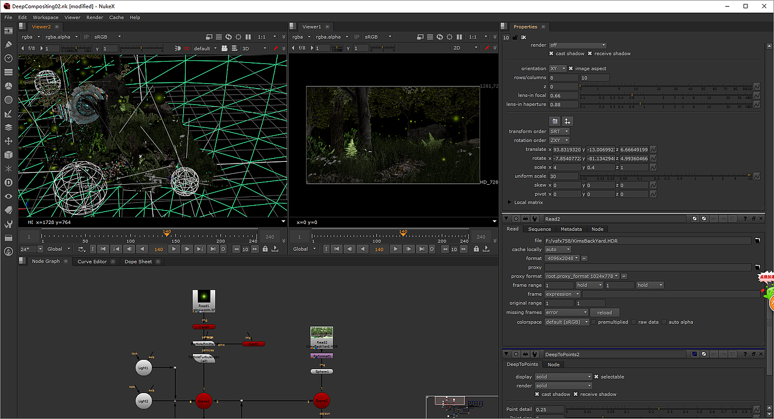Image resolution: width=774 pixels, height=419 pixels.
Task: Open the Cache menu
Action: pyautogui.click(x=117, y=18)
